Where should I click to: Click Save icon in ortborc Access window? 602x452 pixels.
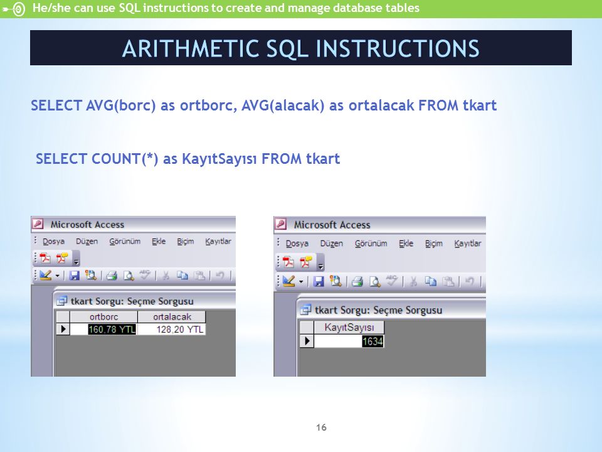coord(74,275)
